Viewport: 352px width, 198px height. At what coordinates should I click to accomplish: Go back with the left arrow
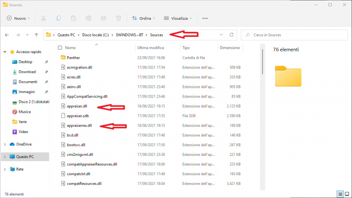7,35
